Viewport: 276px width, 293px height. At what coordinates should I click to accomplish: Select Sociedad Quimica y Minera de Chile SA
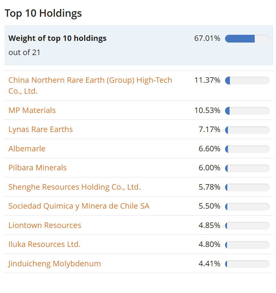(x=79, y=206)
